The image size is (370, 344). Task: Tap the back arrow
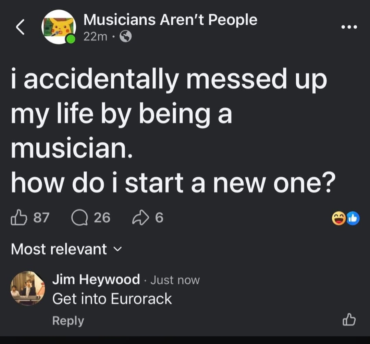[21, 27]
